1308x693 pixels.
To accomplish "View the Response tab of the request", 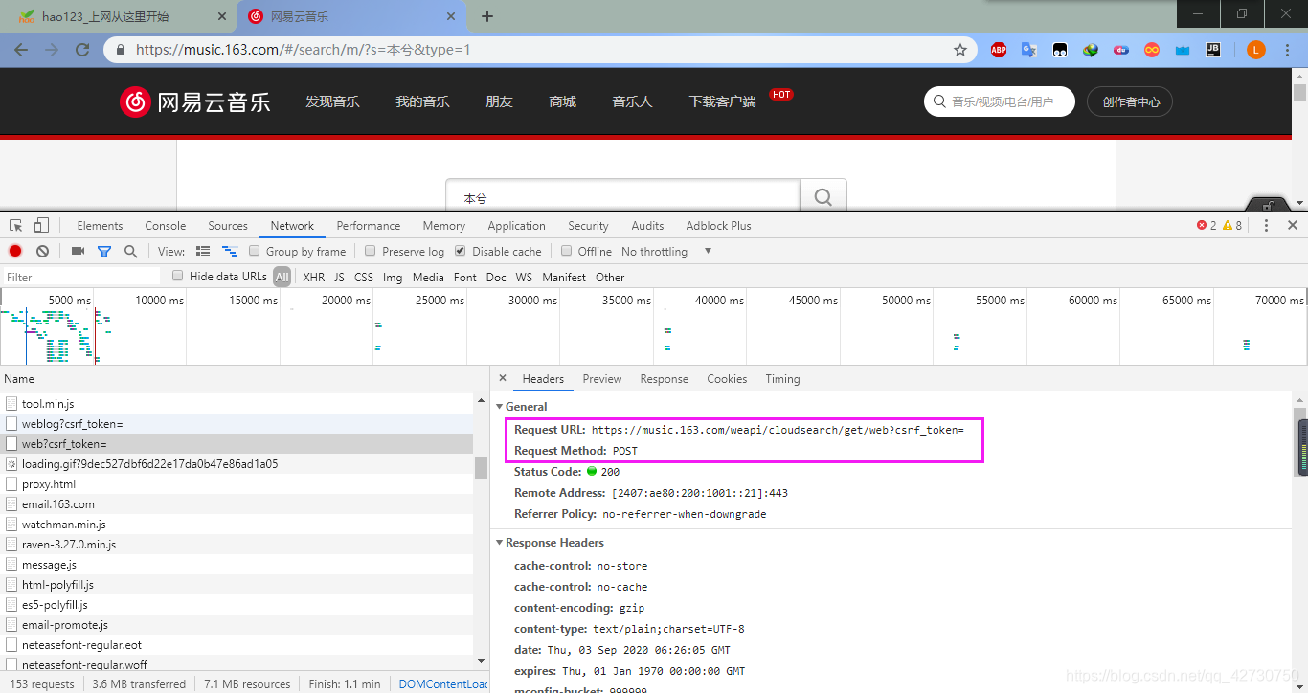I will [x=665, y=379].
